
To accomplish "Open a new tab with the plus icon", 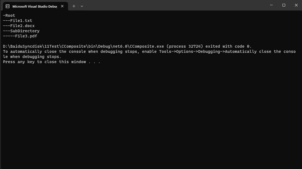I will (x=74, y=6).
